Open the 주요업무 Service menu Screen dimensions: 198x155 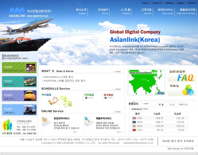[x=103, y=11]
